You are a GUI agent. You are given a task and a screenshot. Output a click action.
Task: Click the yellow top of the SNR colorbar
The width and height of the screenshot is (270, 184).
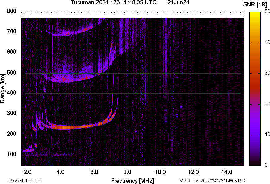coord(255,14)
